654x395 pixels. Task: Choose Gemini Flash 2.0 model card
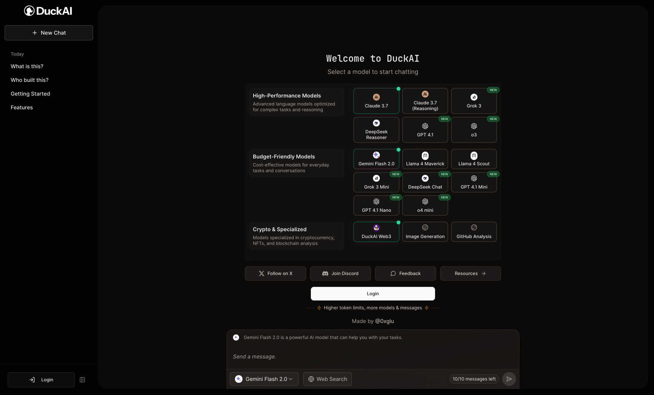pyautogui.click(x=376, y=159)
